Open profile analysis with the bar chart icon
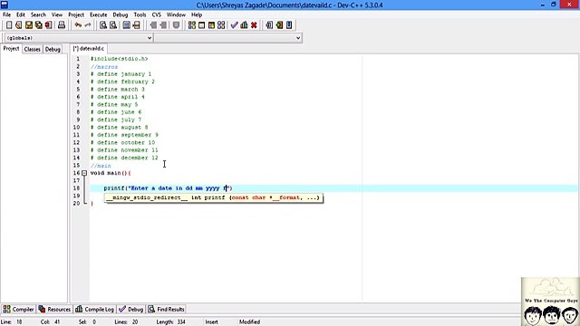Screen dimensions: 580x326 coord(244,25)
